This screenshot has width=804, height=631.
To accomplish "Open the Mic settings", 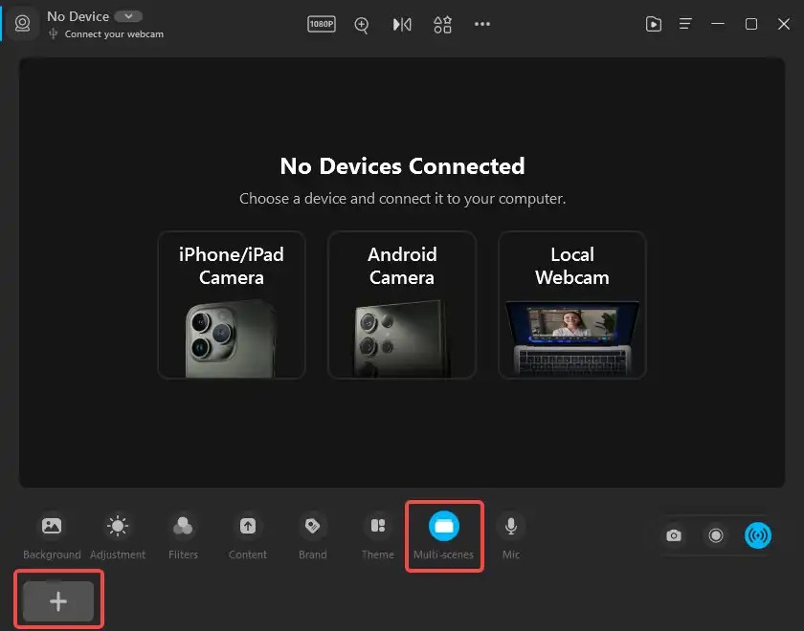I will (x=511, y=533).
